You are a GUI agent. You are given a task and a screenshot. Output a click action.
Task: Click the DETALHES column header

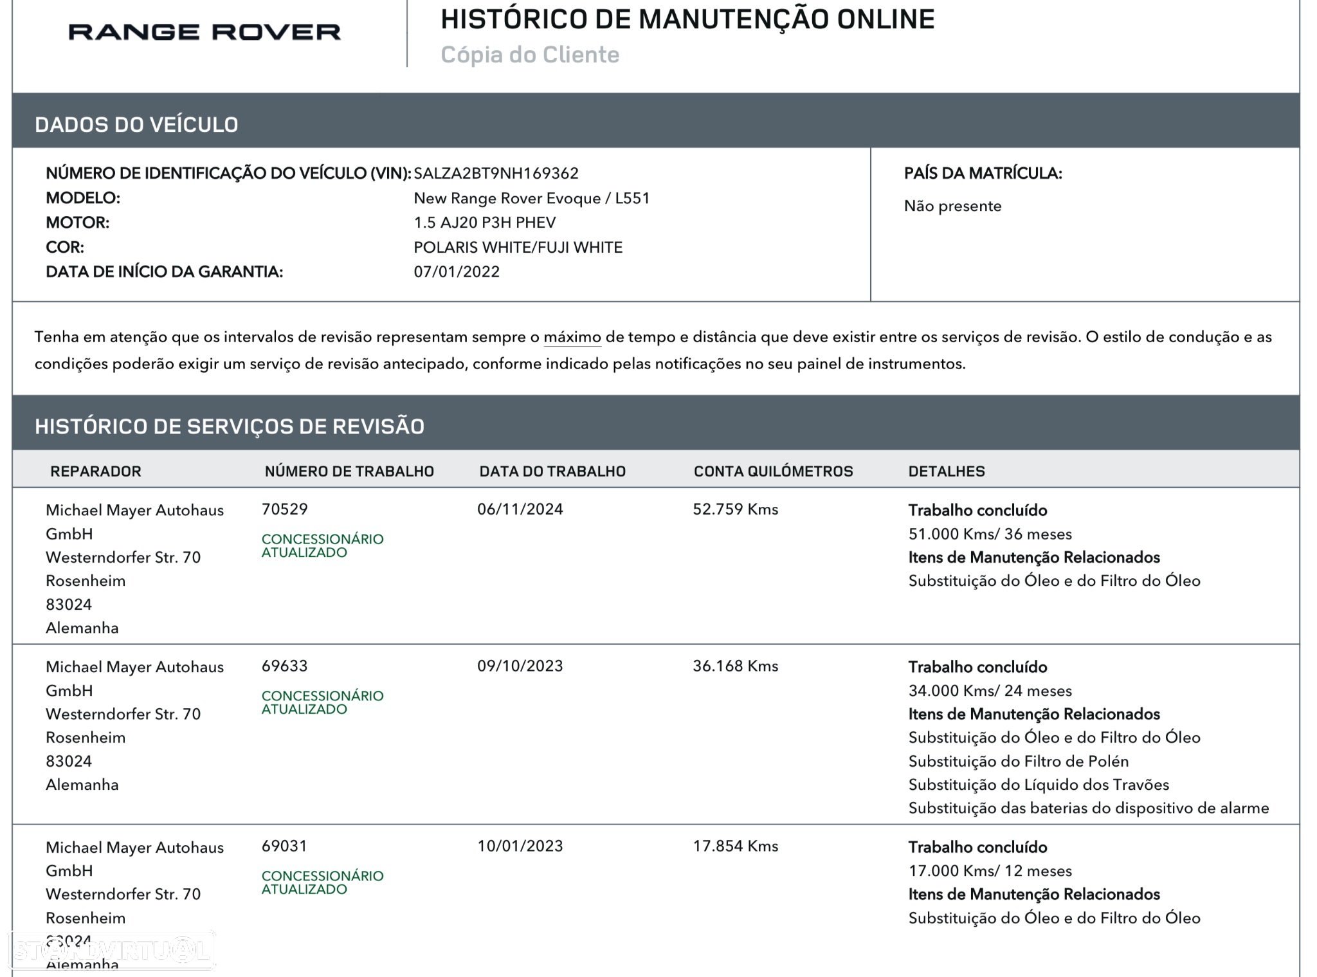click(946, 471)
